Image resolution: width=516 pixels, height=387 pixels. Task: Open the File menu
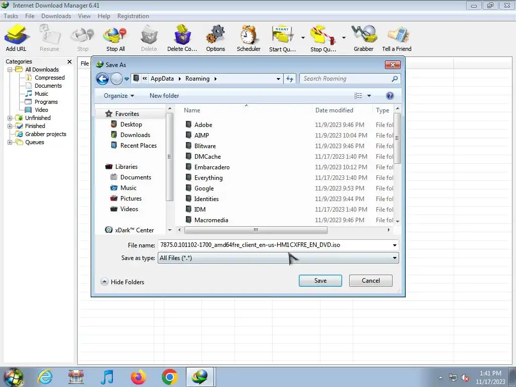(x=30, y=16)
